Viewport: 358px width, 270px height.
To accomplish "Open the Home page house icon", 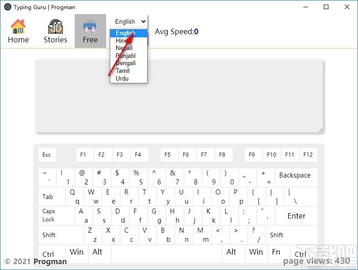I will [18, 26].
